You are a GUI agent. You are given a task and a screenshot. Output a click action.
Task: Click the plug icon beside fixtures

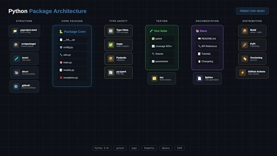click(x=153, y=54)
